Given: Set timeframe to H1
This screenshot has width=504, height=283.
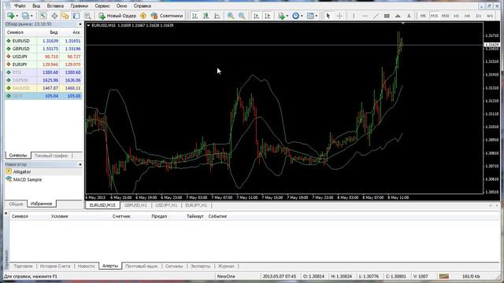Looking at the screenshot, I should 456,16.
